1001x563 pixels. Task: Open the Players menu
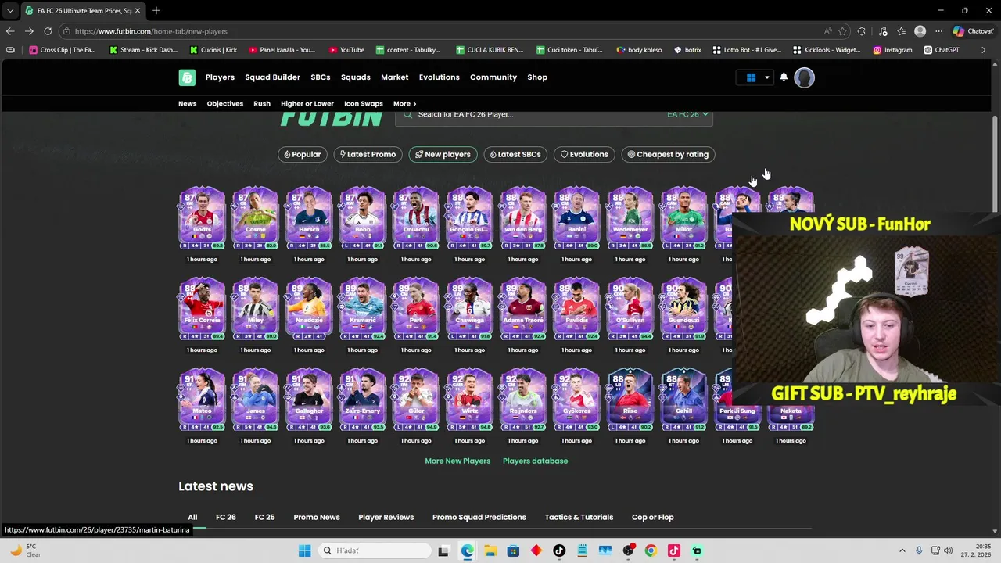coord(220,77)
